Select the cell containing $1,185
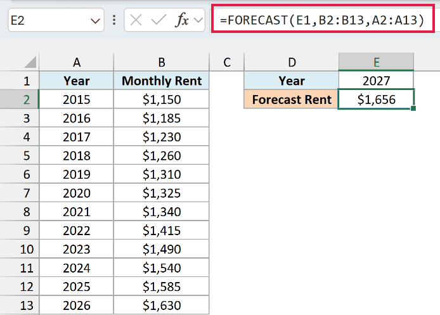This screenshot has height=315, width=440. [161, 118]
